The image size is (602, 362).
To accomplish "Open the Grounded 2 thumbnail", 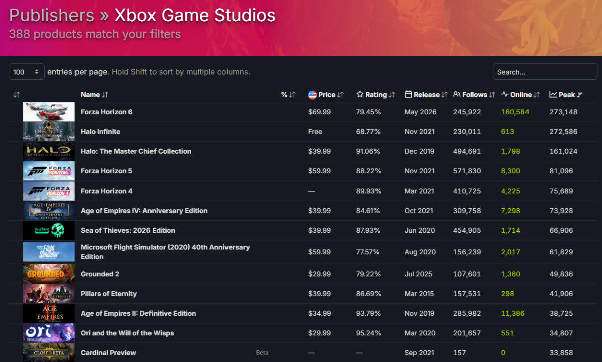I will coord(49,274).
